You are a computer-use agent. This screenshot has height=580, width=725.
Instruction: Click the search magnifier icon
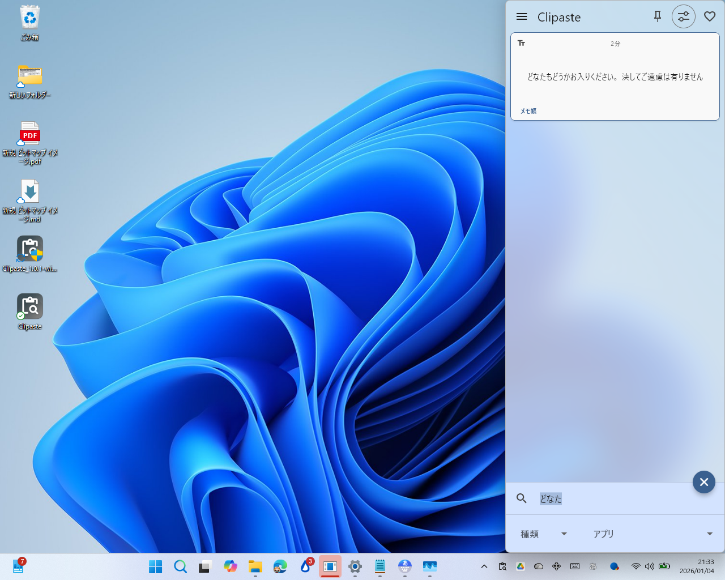point(521,498)
